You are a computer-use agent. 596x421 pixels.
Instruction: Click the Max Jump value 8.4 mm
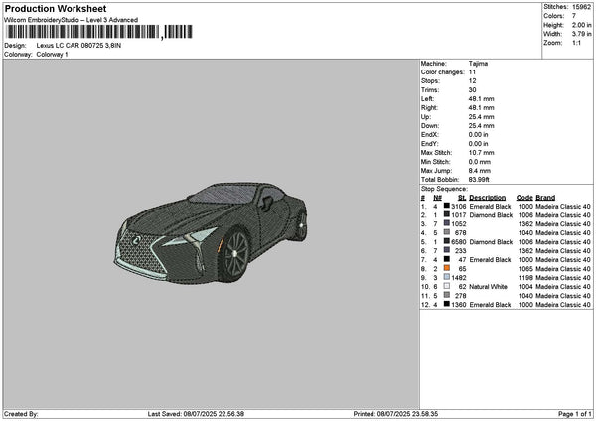coord(480,171)
